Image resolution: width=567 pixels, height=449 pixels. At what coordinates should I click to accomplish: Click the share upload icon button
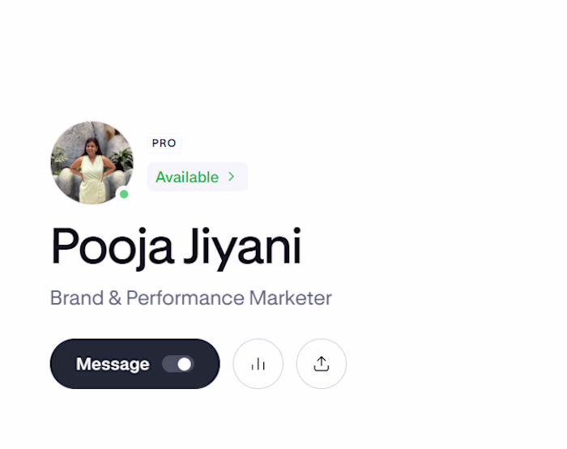tap(321, 364)
